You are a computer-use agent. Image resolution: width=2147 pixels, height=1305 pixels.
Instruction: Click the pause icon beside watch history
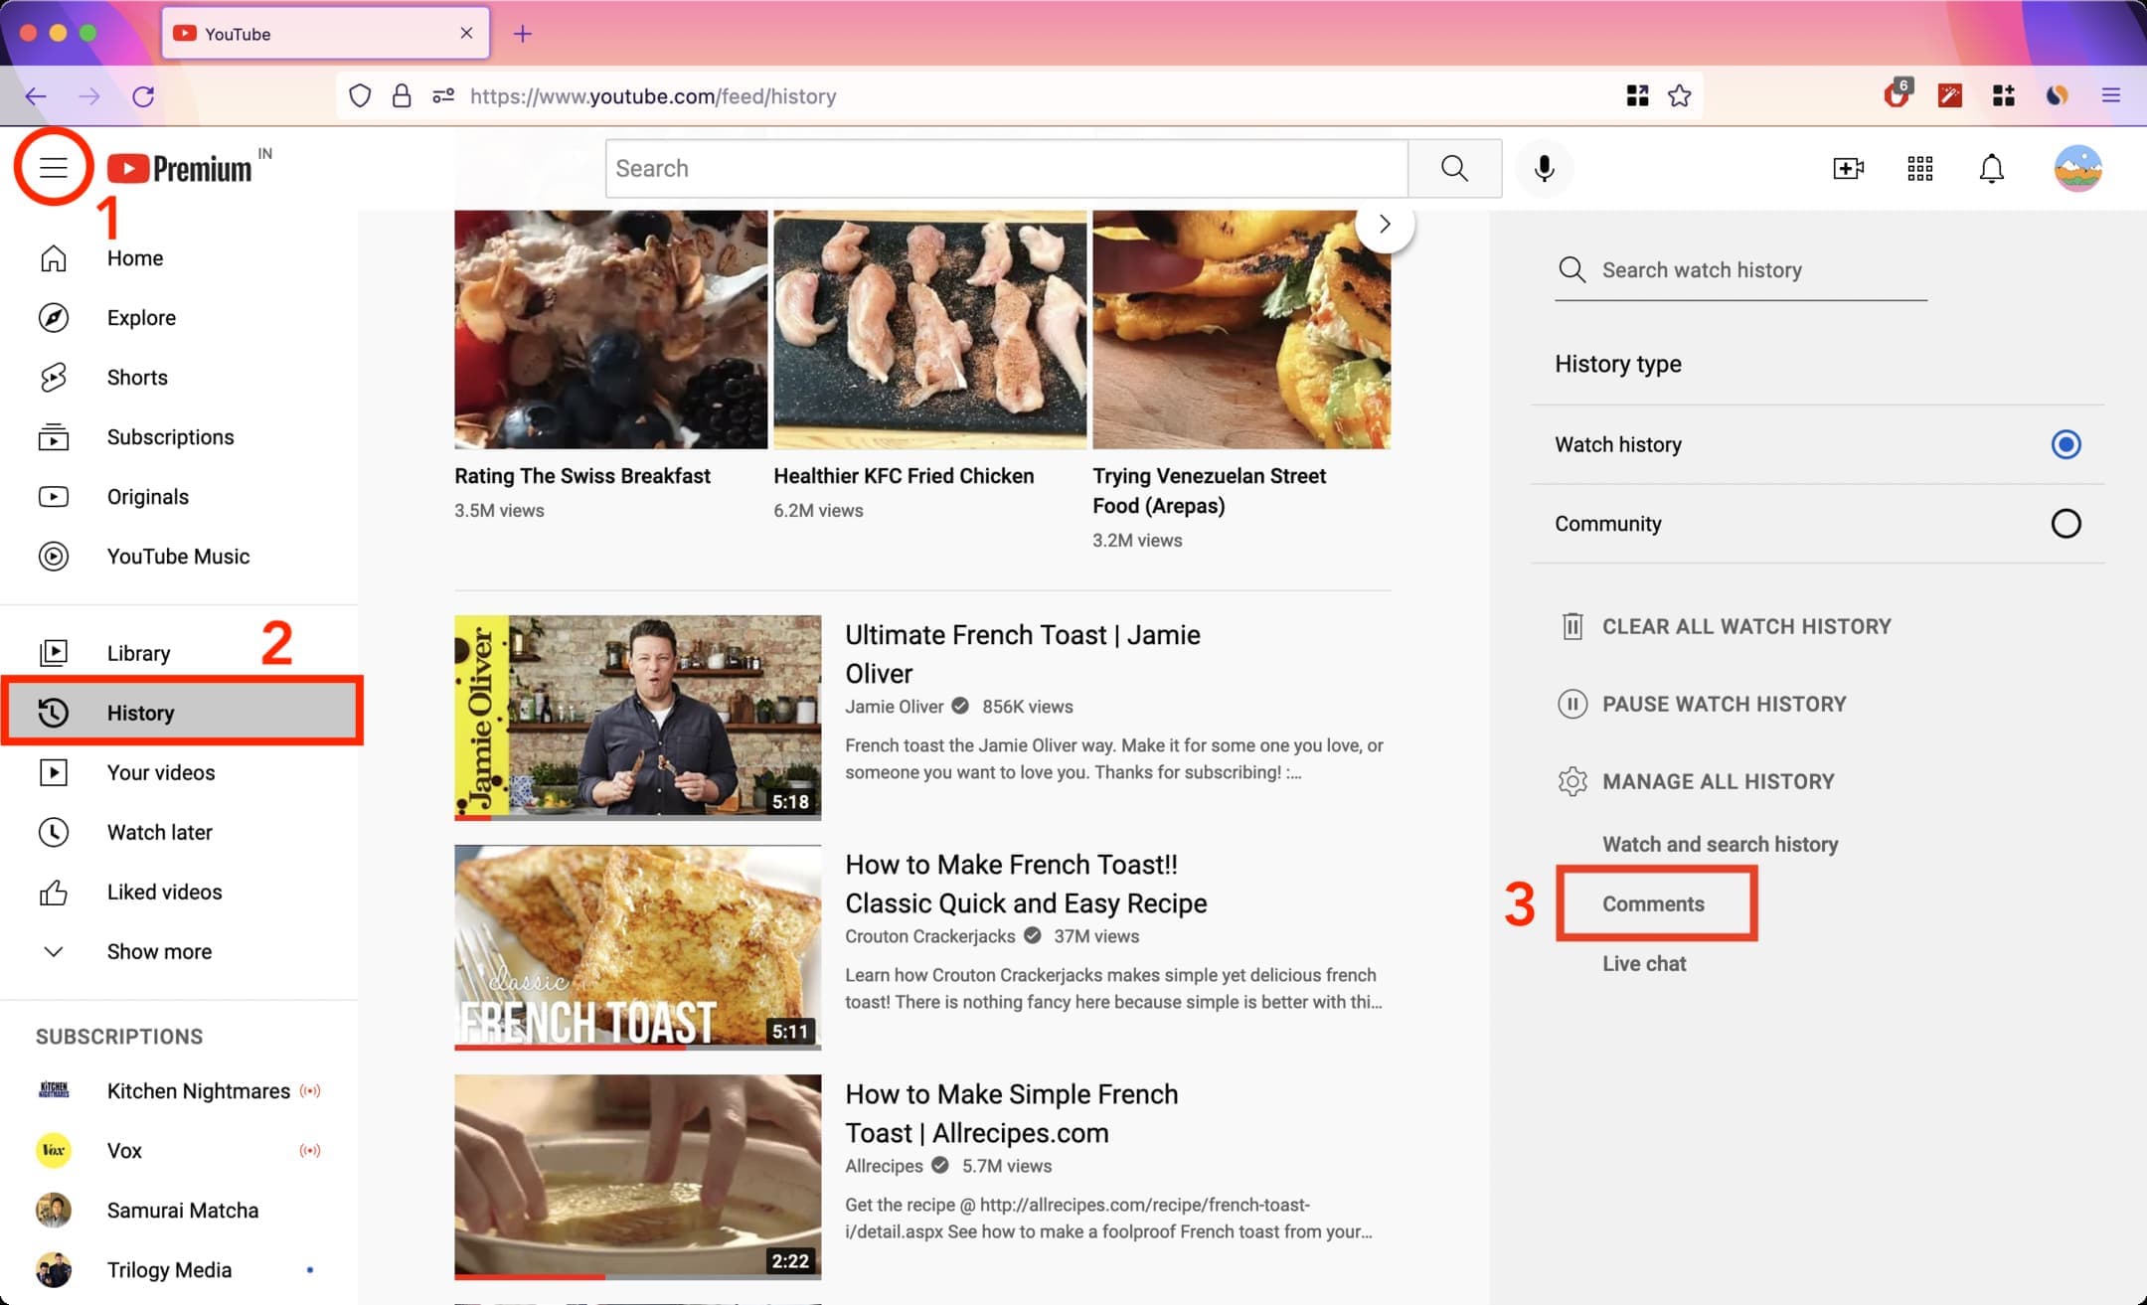pos(1571,704)
